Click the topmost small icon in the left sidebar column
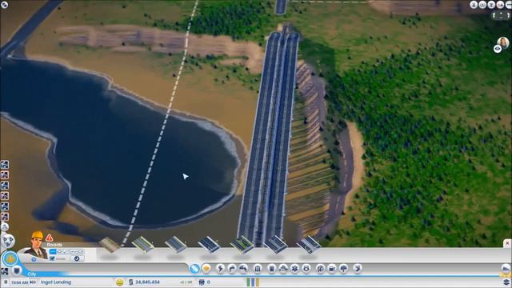 pos(5,164)
